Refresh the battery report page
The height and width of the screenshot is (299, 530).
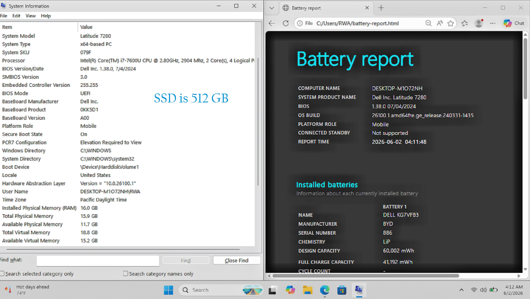pos(286,23)
